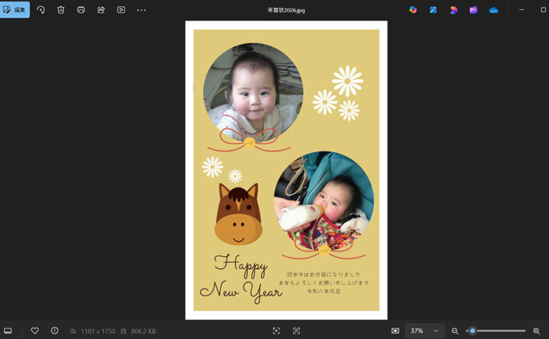Print the image using the printer icon
Image resolution: width=549 pixels, height=339 pixels.
[81, 10]
